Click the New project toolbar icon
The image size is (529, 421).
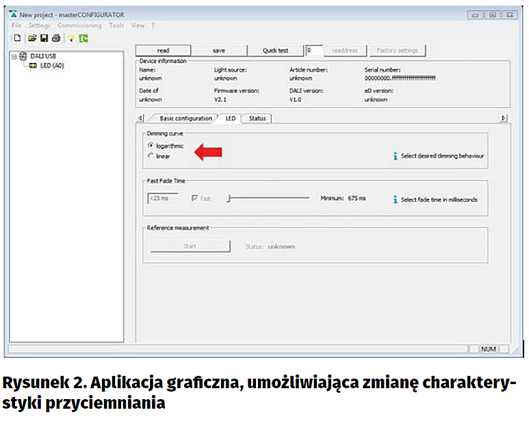[18, 38]
